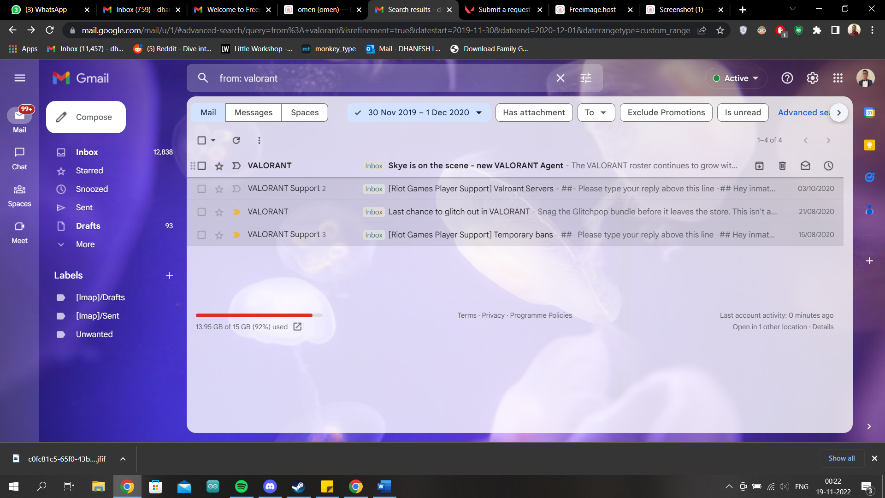Clear the search box with the X icon
Viewport: 885px width, 498px height.
[560, 78]
